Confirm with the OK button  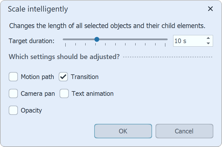tap(123, 131)
